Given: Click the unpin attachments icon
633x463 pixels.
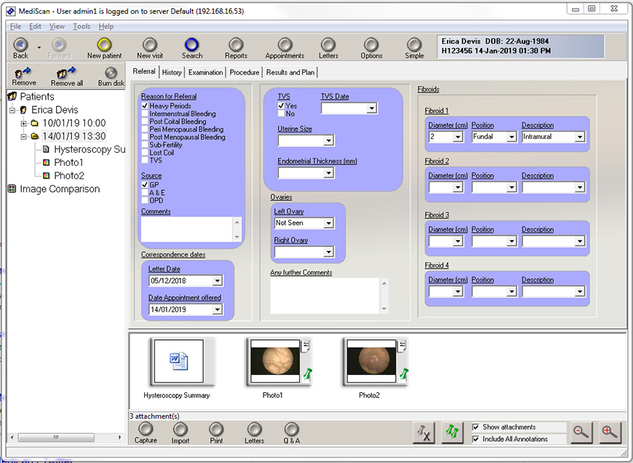Looking at the screenshot, I should tap(423, 432).
